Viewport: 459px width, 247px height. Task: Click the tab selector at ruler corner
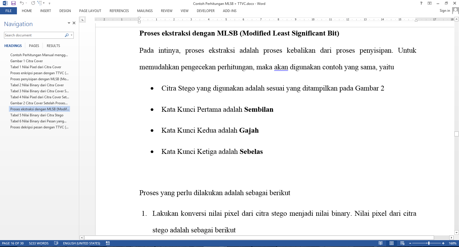(83, 19)
